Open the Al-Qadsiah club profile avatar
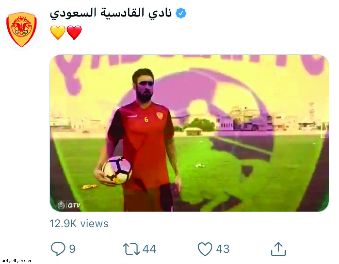 22,29
